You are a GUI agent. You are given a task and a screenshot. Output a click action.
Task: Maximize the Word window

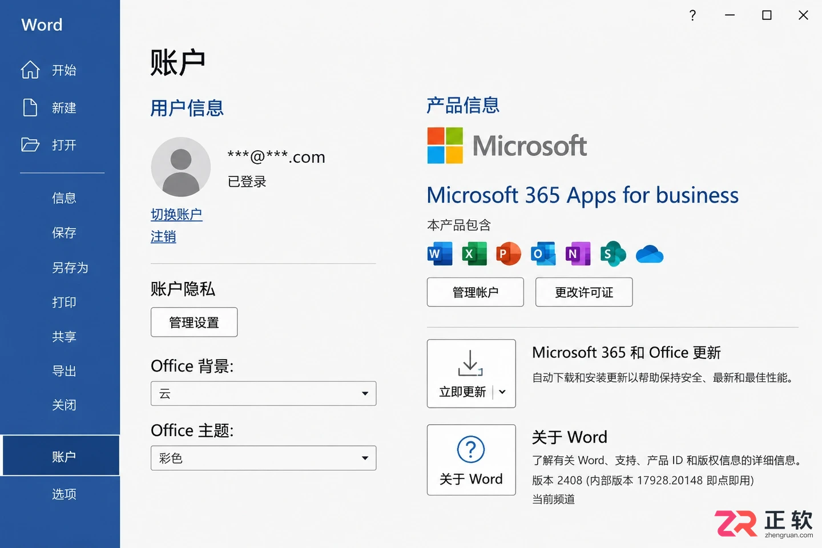[x=767, y=15]
